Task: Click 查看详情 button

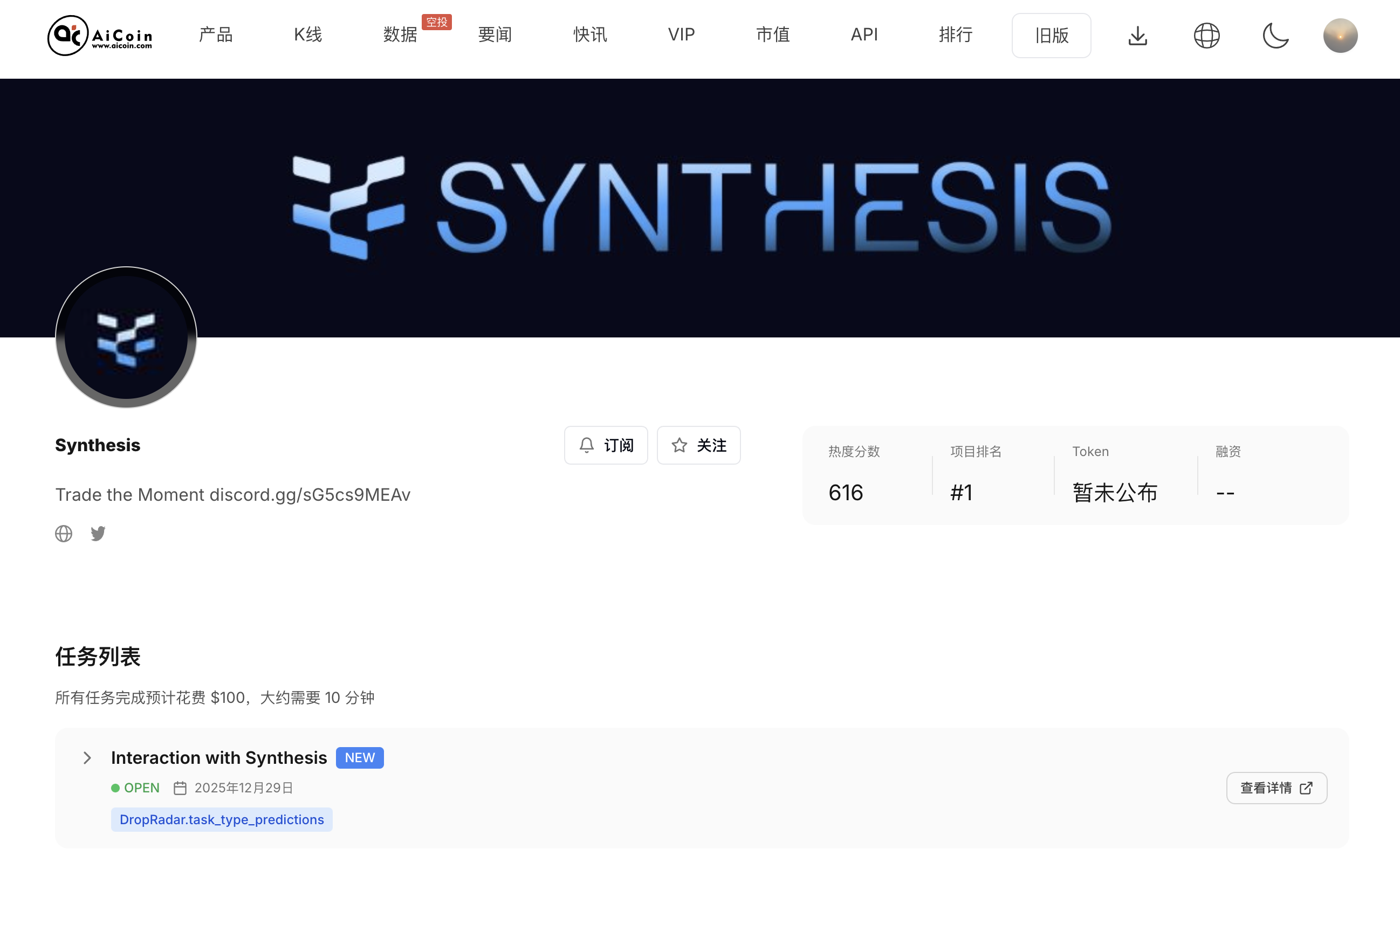Action: click(x=1276, y=788)
